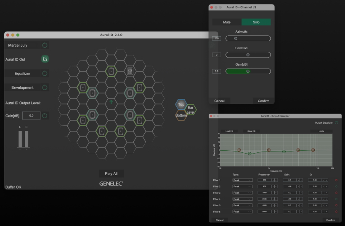Click Load EQ button
This screenshot has height=226, width=345.
229,131
